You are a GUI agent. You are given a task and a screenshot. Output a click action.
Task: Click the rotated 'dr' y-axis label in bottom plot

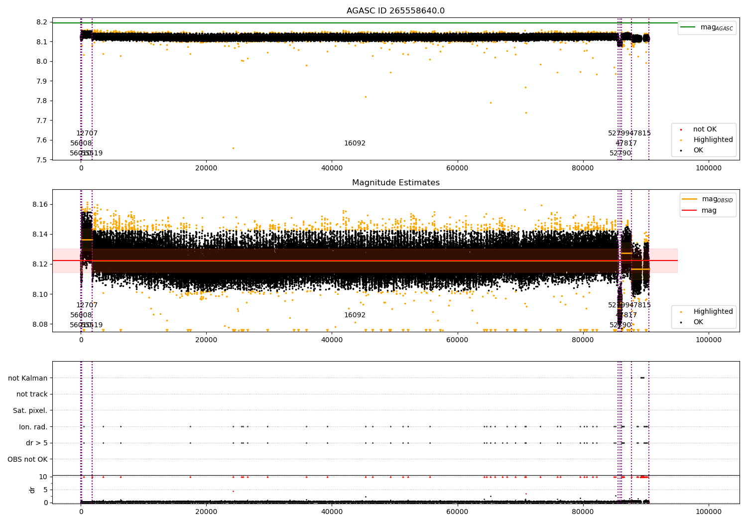coord(32,490)
